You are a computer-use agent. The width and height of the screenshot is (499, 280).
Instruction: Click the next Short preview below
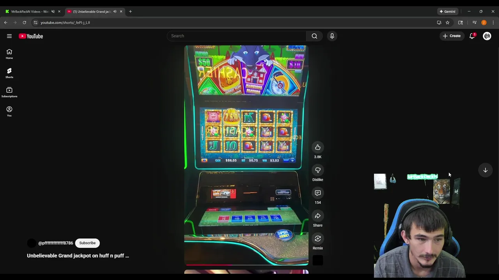point(246,272)
